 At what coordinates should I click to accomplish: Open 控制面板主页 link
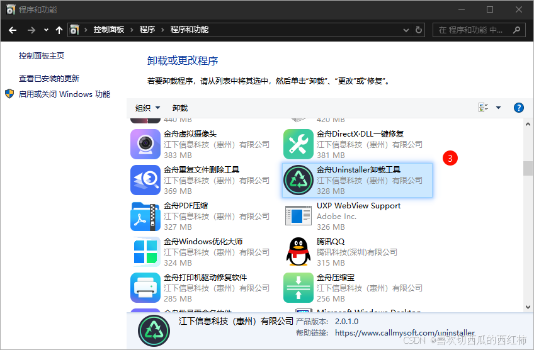tap(41, 56)
